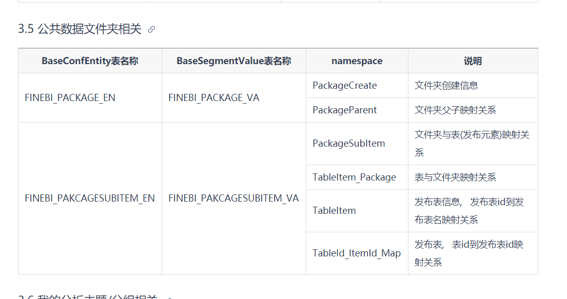Click the PackageSubItem namespace cell
Screen dimensions: 567x299
point(357,144)
